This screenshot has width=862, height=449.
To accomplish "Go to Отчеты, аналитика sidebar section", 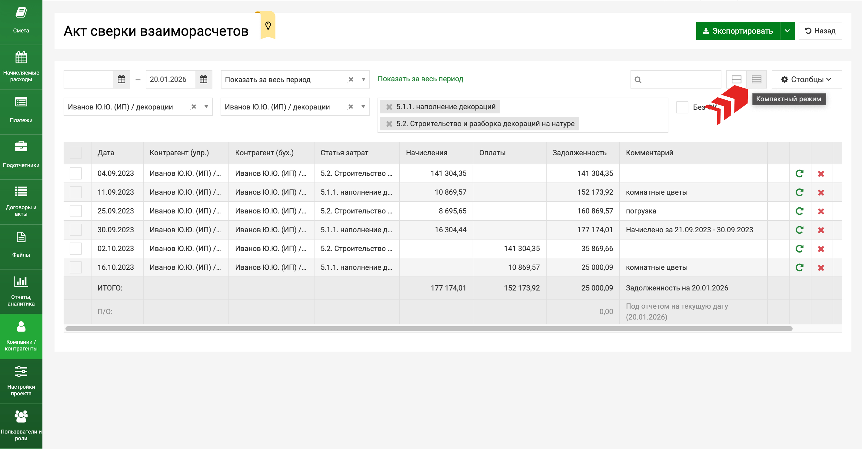I will pos(21,291).
